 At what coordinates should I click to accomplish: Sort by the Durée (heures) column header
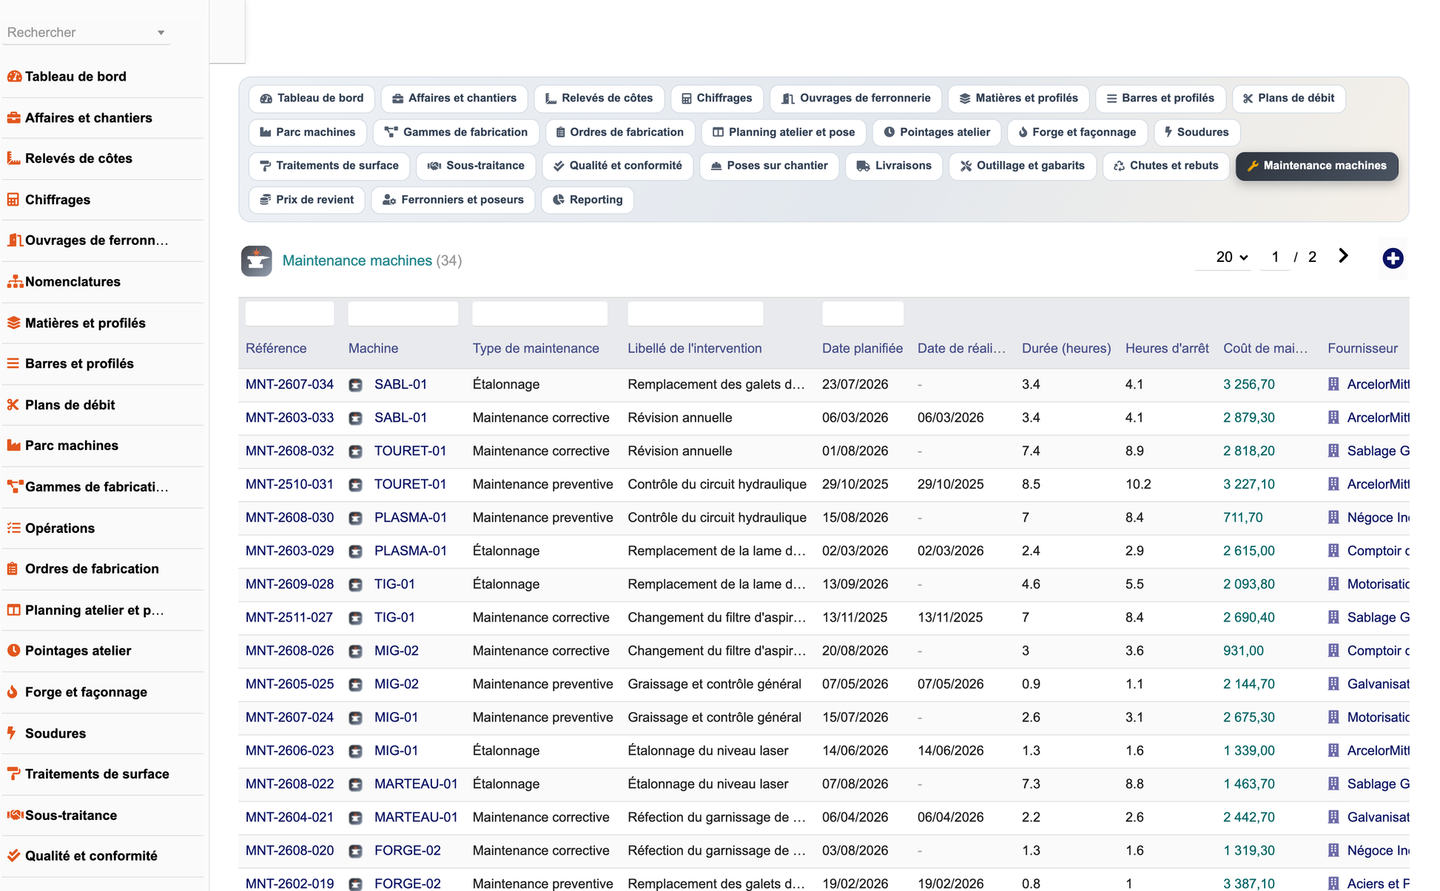1066,349
